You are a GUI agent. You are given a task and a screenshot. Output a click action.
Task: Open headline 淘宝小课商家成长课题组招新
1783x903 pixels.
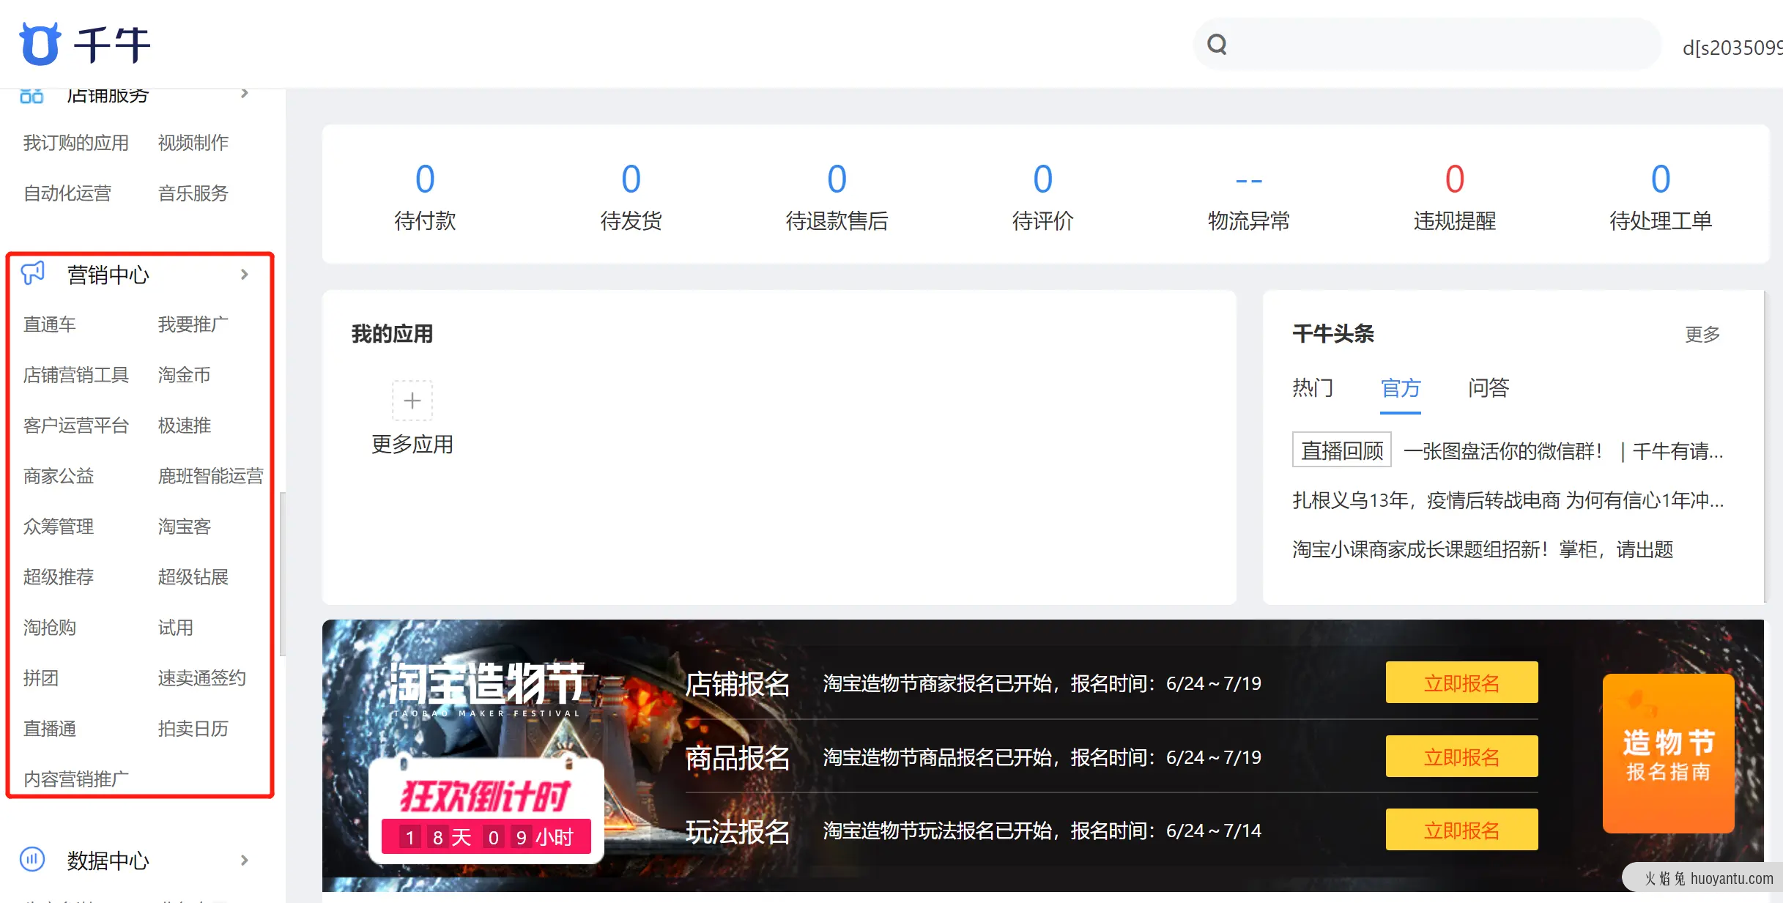(1483, 549)
